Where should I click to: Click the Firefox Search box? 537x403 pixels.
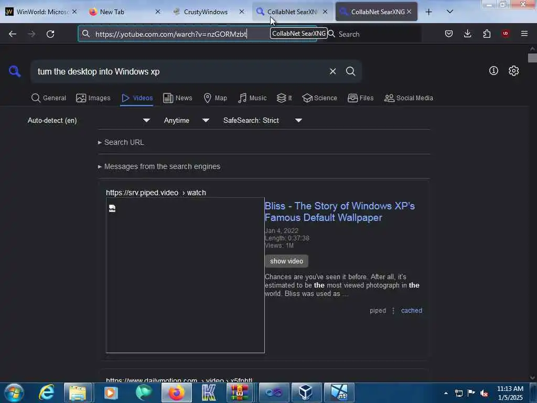tap(374, 34)
